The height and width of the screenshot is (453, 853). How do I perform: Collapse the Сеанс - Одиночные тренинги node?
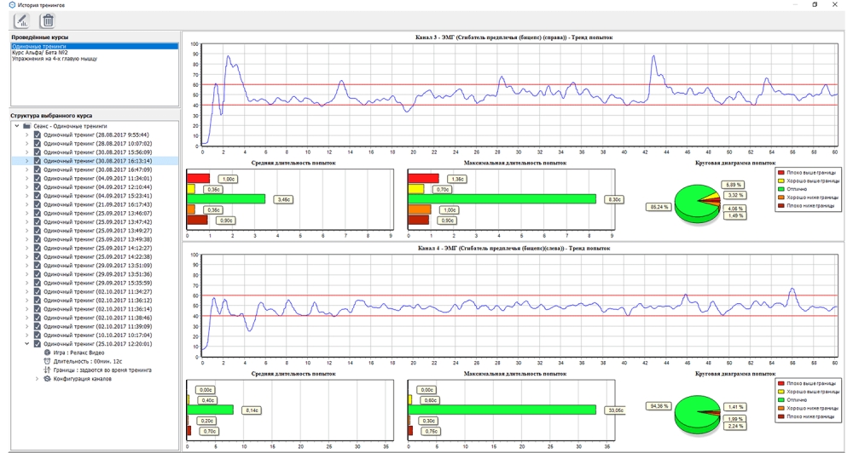pos(16,126)
